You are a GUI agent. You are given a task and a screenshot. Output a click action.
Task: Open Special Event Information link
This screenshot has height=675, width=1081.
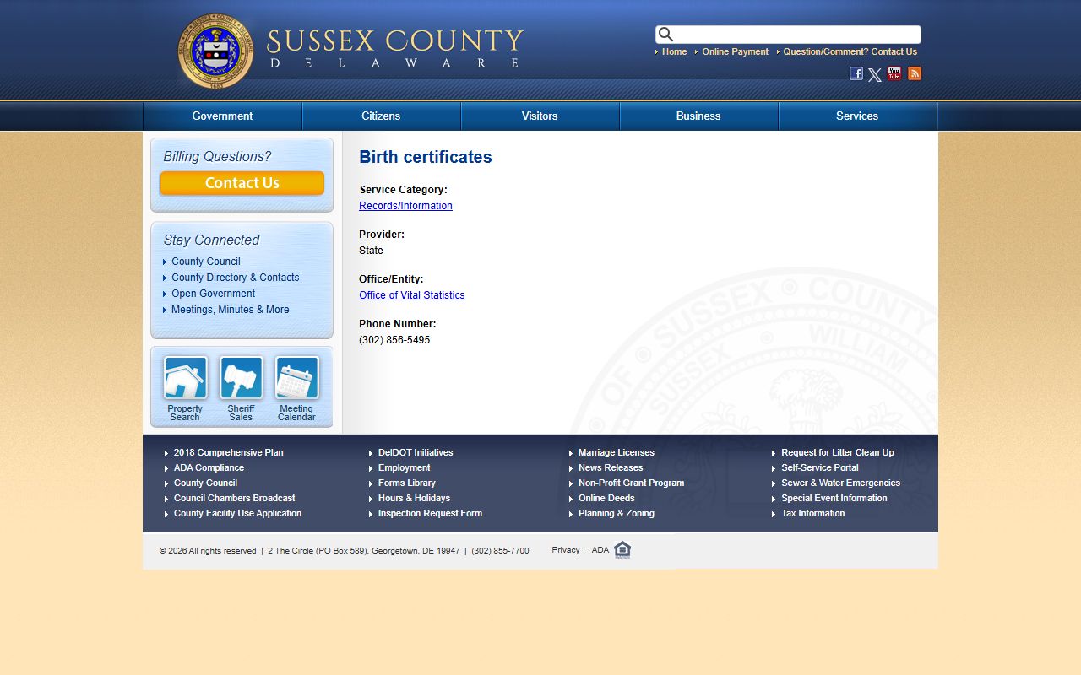(x=834, y=499)
